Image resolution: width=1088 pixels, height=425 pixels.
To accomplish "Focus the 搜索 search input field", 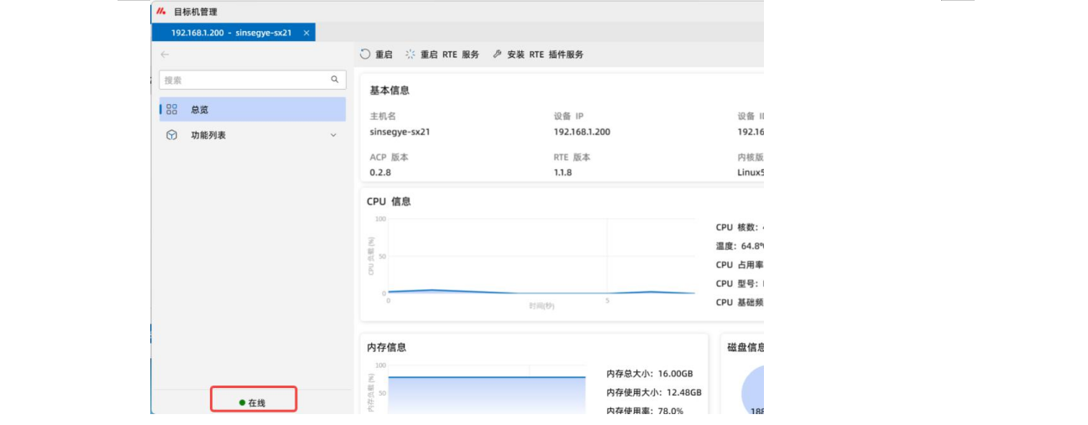I will tap(243, 80).
